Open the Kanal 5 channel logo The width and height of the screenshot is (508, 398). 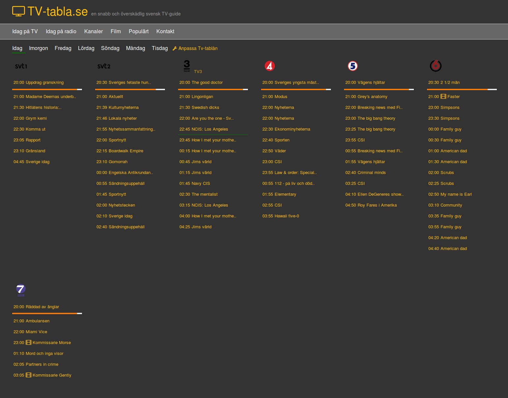[353, 66]
